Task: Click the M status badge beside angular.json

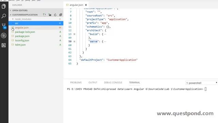Action: tap(60, 28)
